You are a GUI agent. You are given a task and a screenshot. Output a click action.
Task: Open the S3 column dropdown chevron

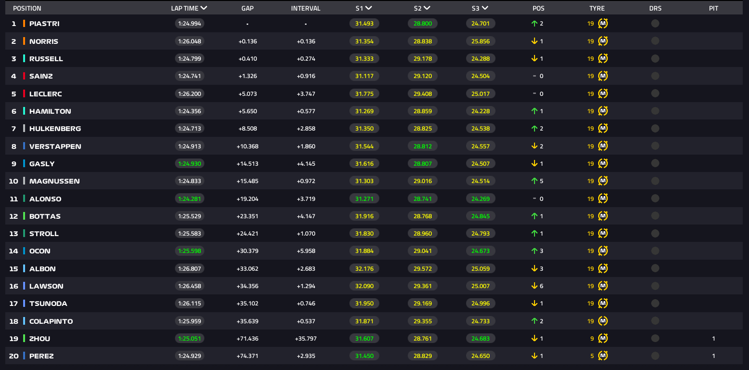(485, 8)
